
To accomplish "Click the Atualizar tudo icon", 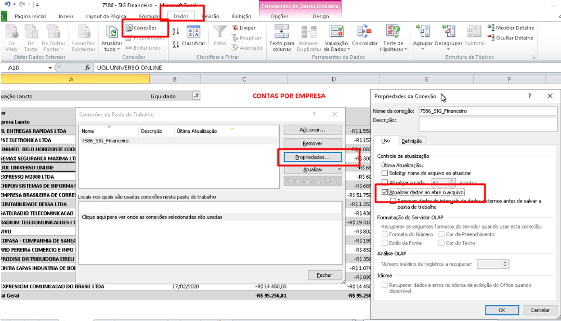I will pos(112,33).
